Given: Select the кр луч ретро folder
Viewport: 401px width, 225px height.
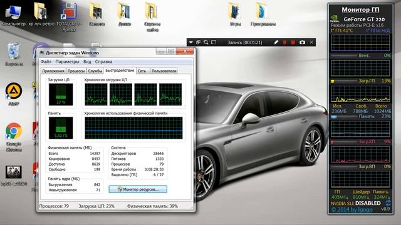Looking at the screenshot, I should coord(41,15).
